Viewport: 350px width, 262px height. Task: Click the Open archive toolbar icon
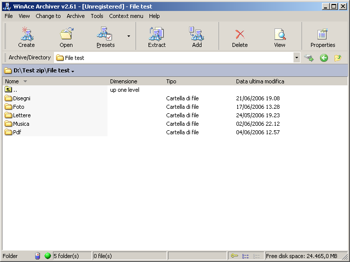pos(66,34)
